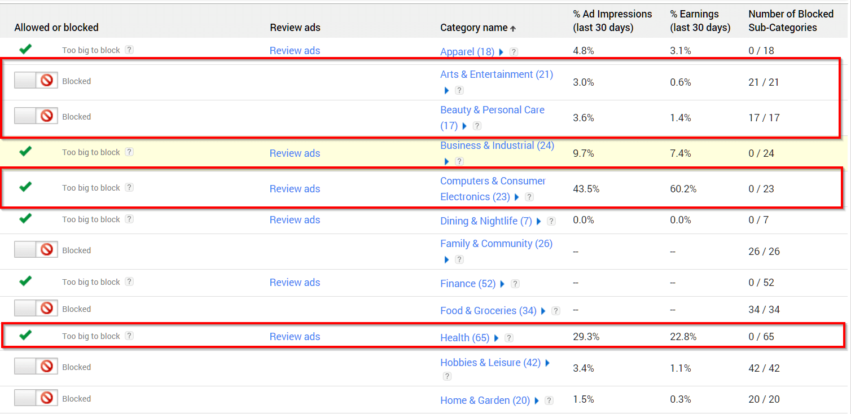Click help icon beside Food & Groceries
The width and height of the screenshot is (851, 414).
pos(555,311)
